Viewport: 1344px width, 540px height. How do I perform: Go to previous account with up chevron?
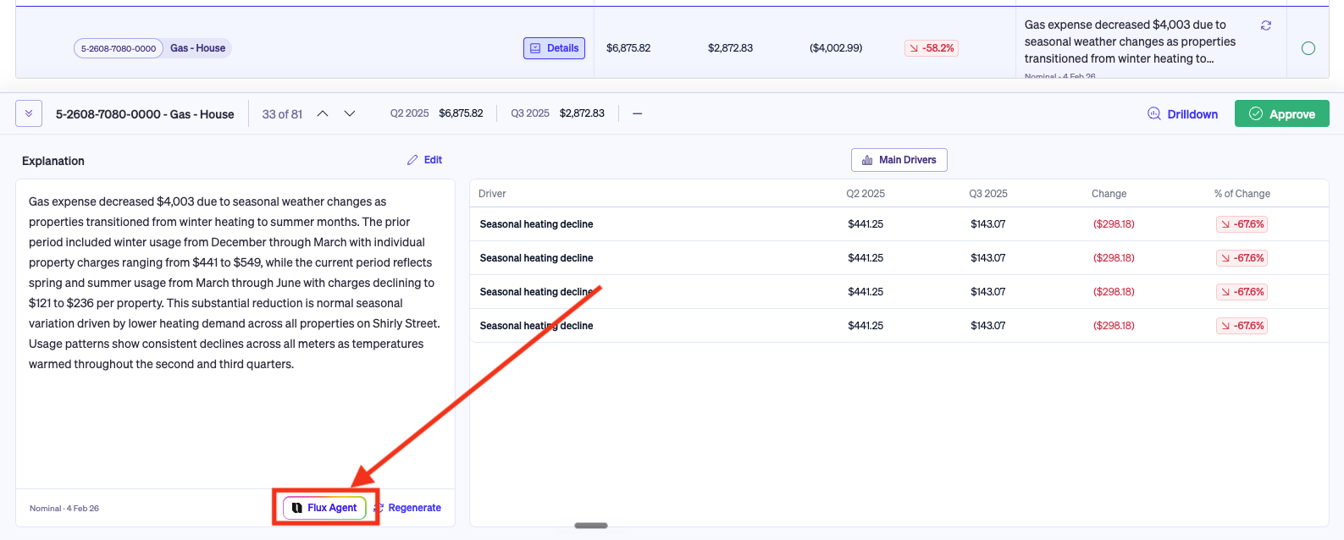pyautogui.click(x=323, y=113)
